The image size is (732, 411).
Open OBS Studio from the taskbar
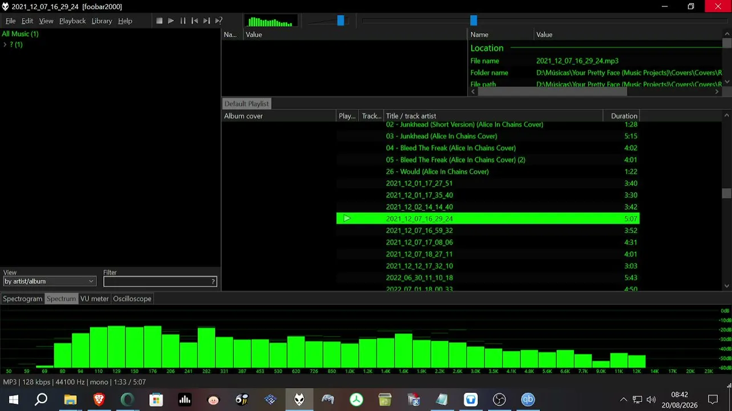[499, 400]
